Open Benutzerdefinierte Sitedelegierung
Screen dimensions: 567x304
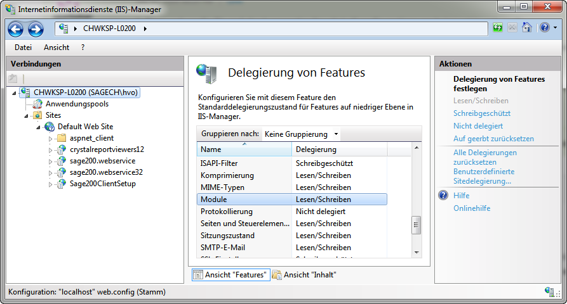pyautogui.click(x=484, y=176)
